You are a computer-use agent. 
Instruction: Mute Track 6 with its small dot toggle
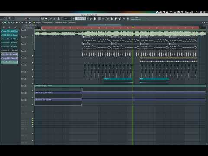coord(32,70)
